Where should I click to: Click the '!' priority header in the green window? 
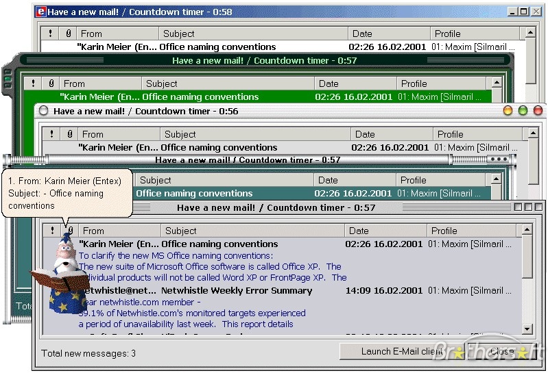(x=33, y=83)
